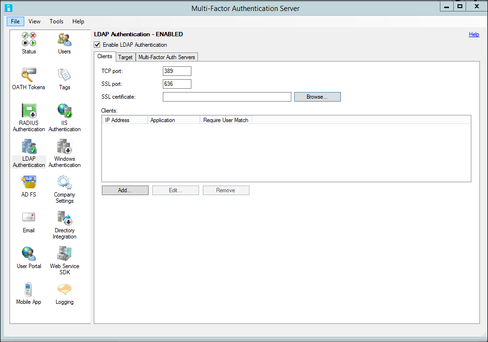Switch to the Target tab
488x342 pixels.
[125, 57]
